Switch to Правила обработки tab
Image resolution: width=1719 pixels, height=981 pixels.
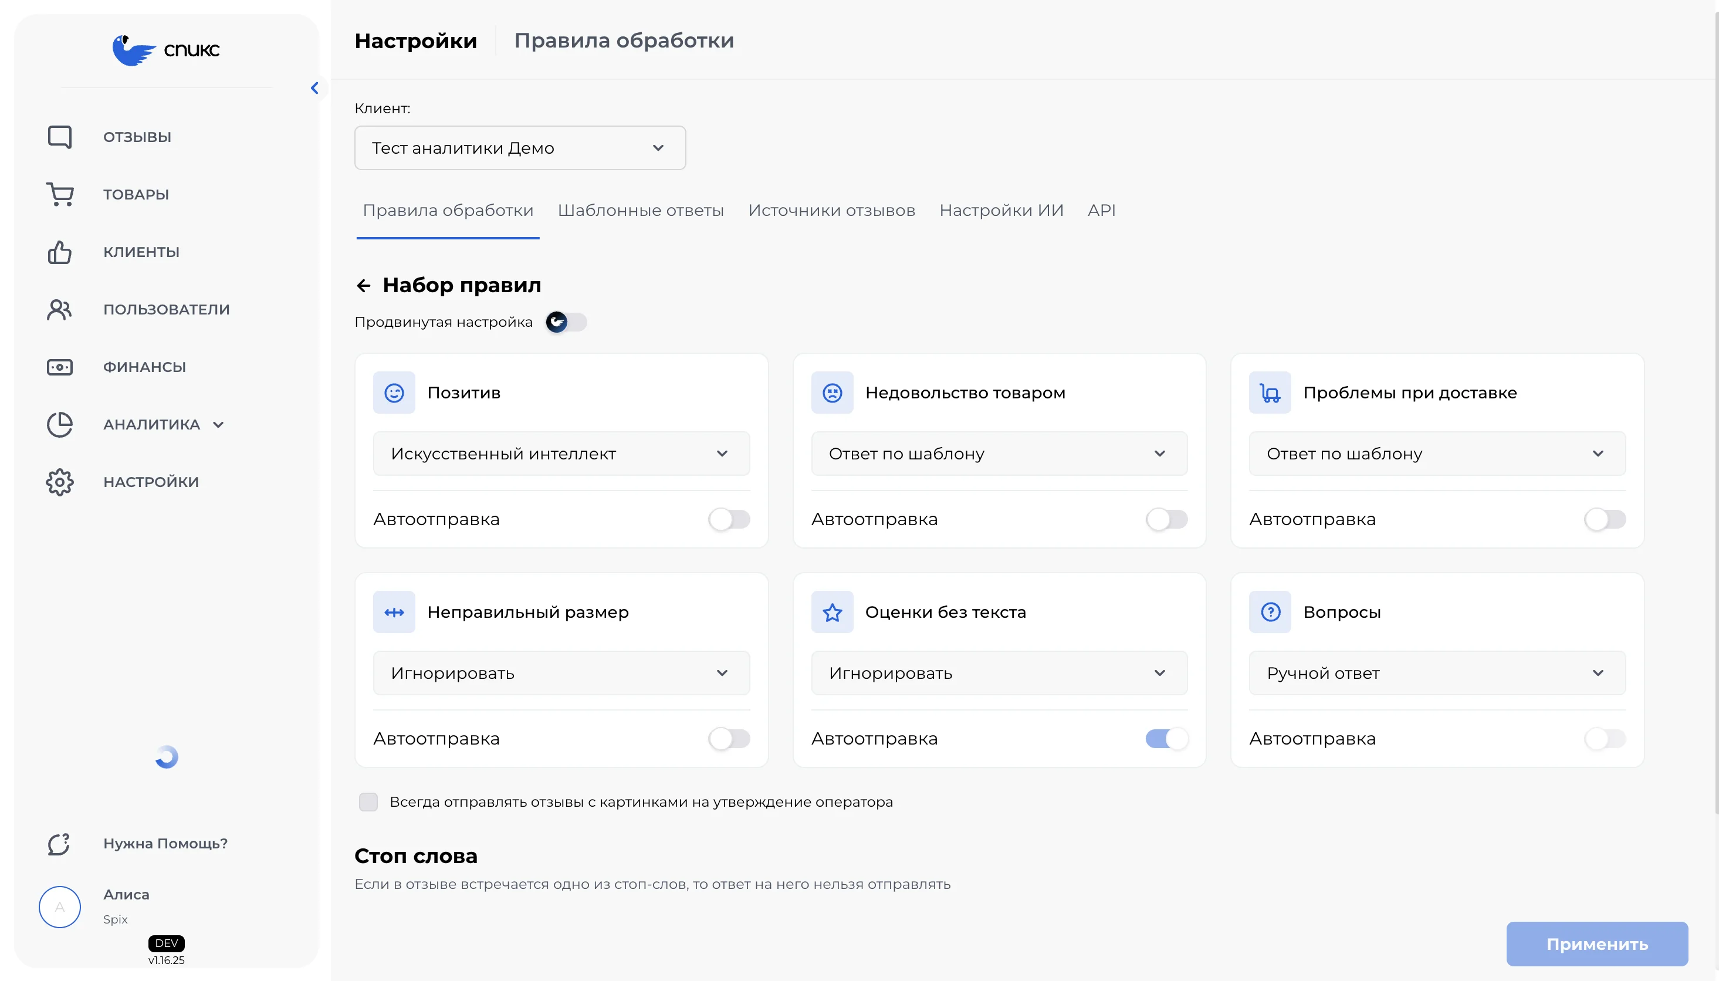(448, 210)
